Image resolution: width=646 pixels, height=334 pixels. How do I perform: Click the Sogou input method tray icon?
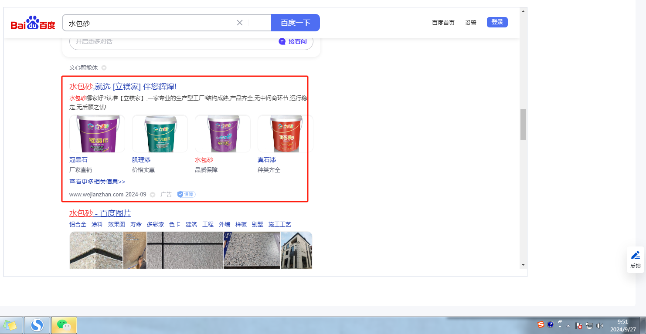click(x=541, y=325)
